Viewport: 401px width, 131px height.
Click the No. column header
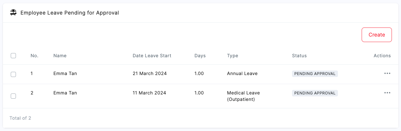coord(34,56)
